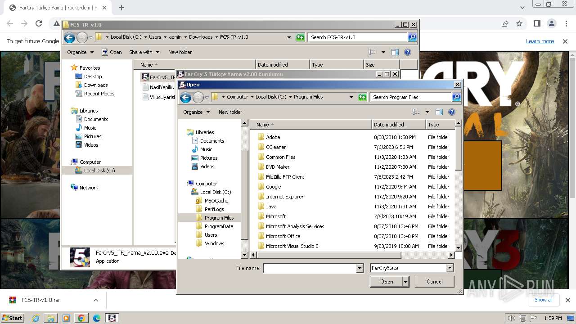Open the FC5-TR-v1.0.rar download options arrow
The height and width of the screenshot is (324, 576).
click(x=95, y=300)
